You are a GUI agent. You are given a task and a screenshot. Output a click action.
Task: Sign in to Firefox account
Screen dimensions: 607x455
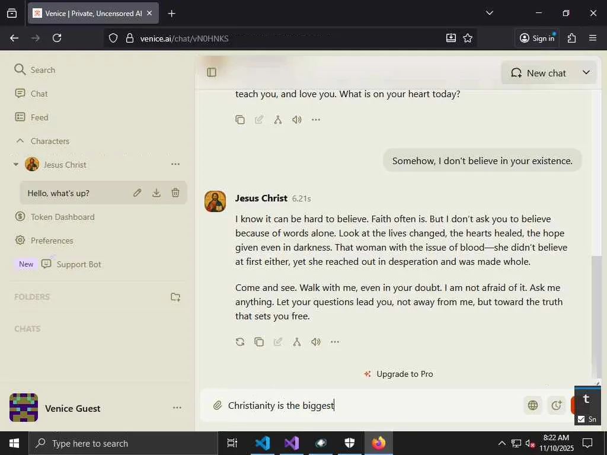[x=537, y=38]
